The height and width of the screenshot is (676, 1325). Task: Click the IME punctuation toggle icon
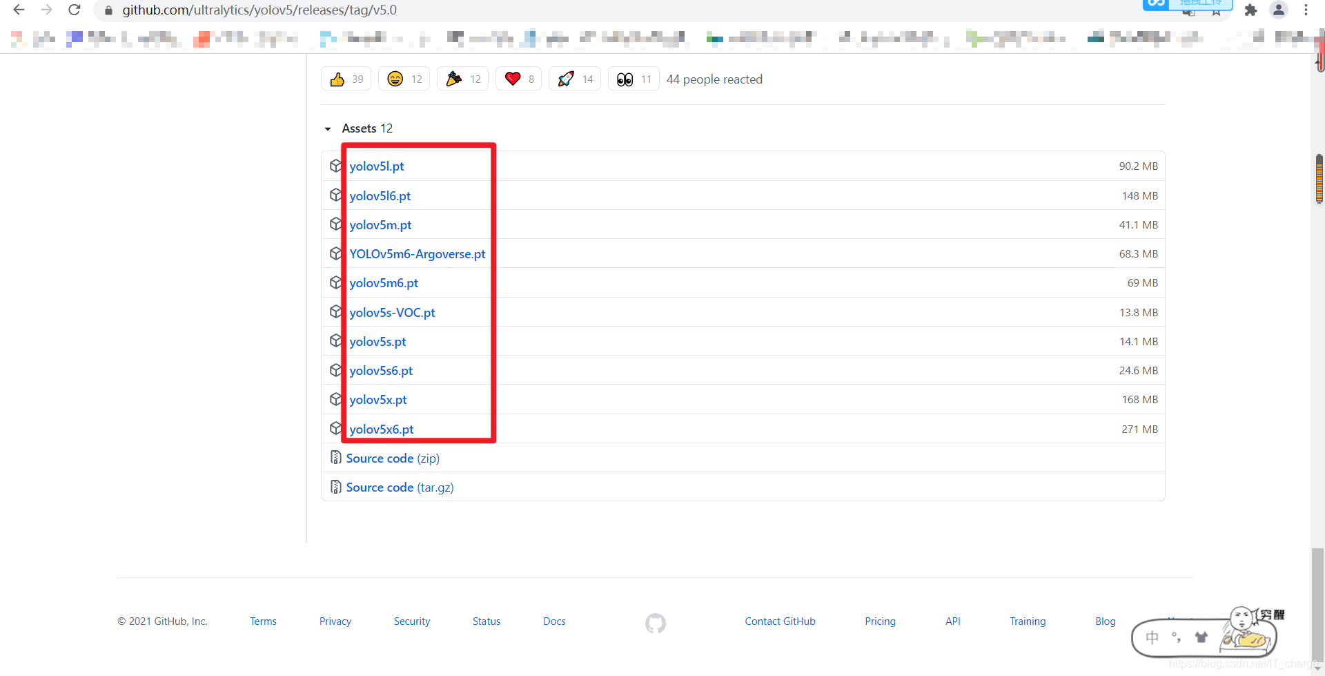[x=1177, y=637]
